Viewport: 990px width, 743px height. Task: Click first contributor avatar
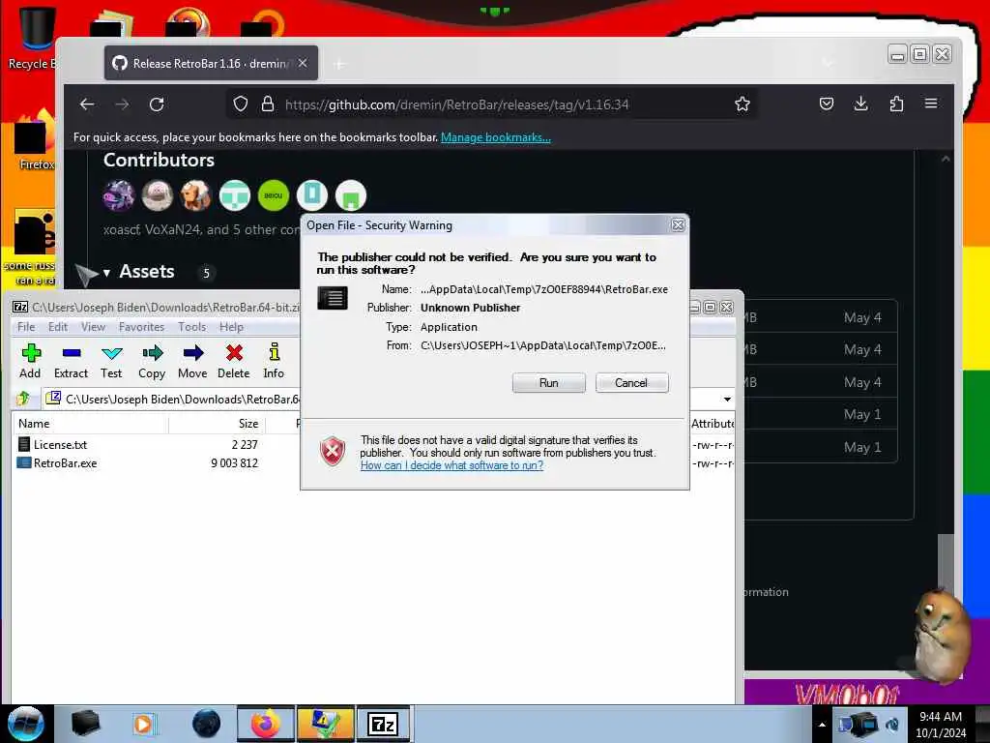pyautogui.click(x=119, y=195)
